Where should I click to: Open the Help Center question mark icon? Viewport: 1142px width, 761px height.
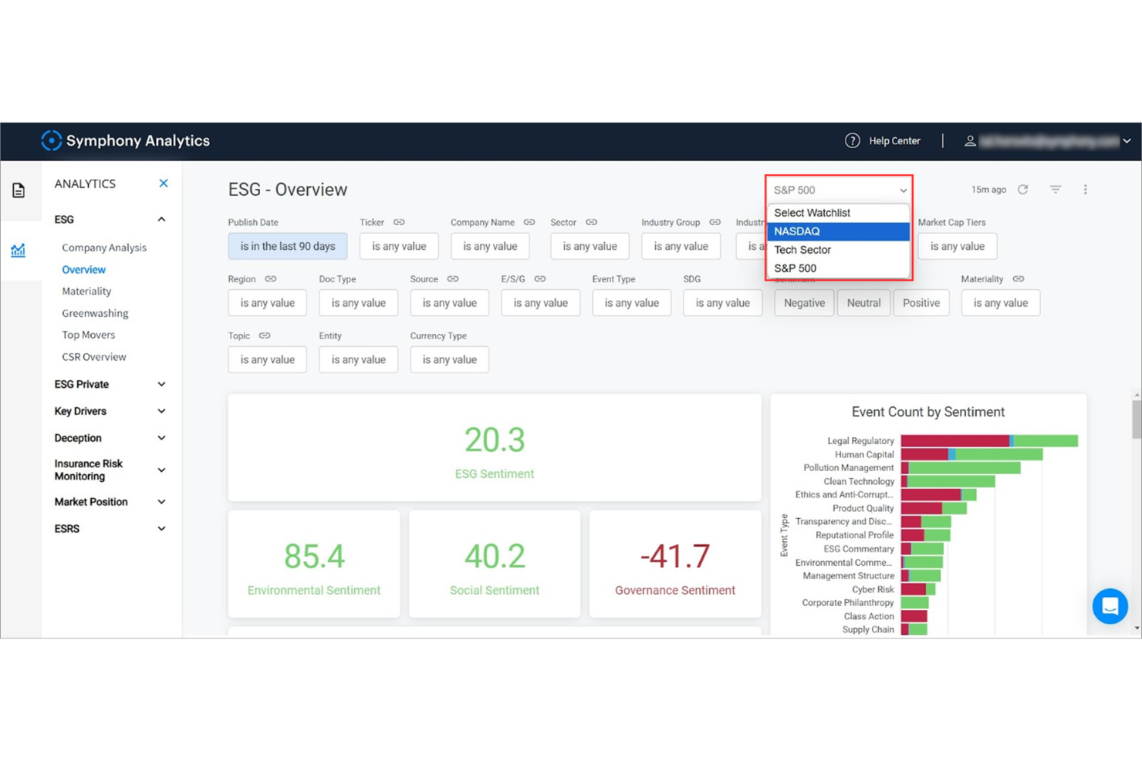coord(852,140)
